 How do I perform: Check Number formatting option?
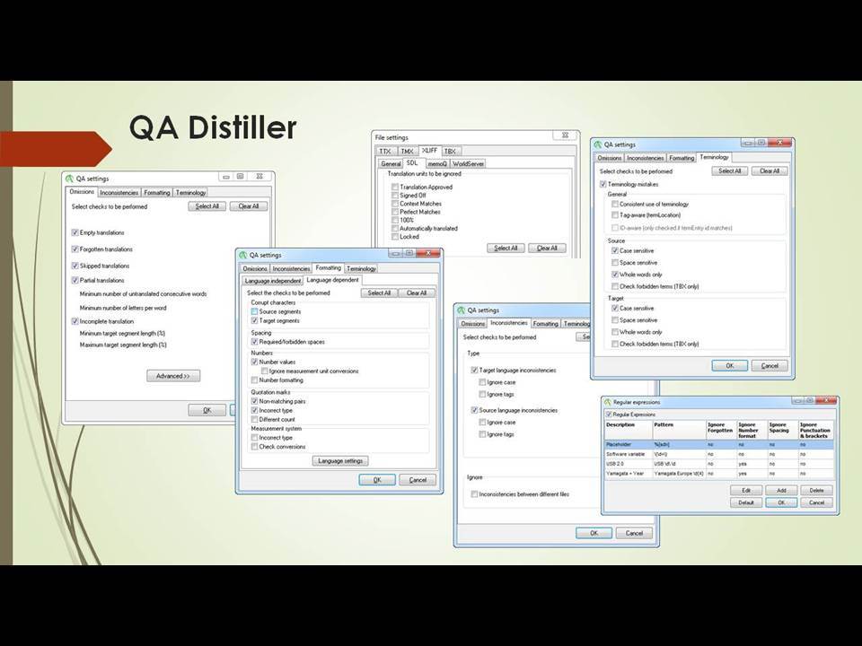click(x=254, y=380)
